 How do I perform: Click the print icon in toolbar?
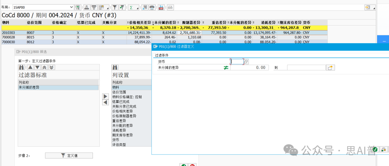[152, 7]
